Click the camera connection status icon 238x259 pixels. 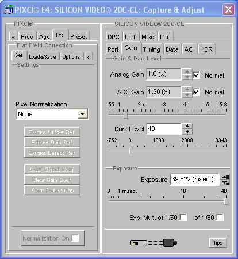(x=153, y=243)
